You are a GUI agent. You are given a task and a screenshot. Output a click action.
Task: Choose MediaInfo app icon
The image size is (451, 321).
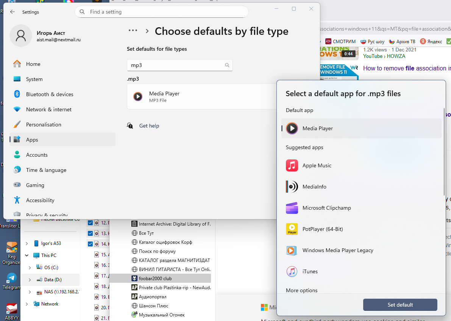coord(292,187)
